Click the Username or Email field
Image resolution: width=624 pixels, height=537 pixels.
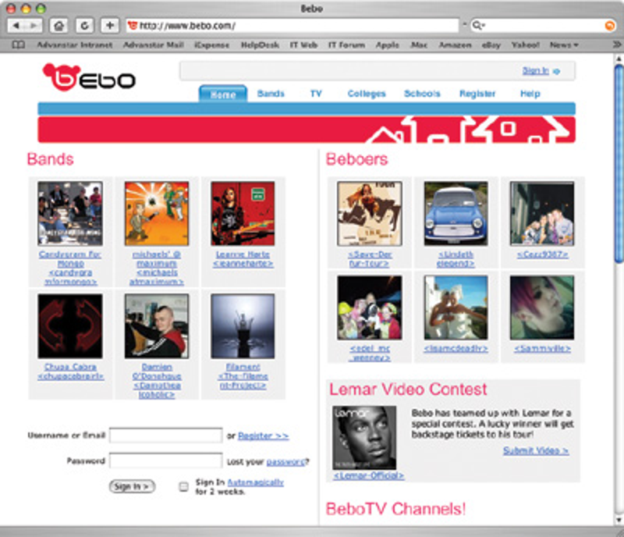(166, 436)
